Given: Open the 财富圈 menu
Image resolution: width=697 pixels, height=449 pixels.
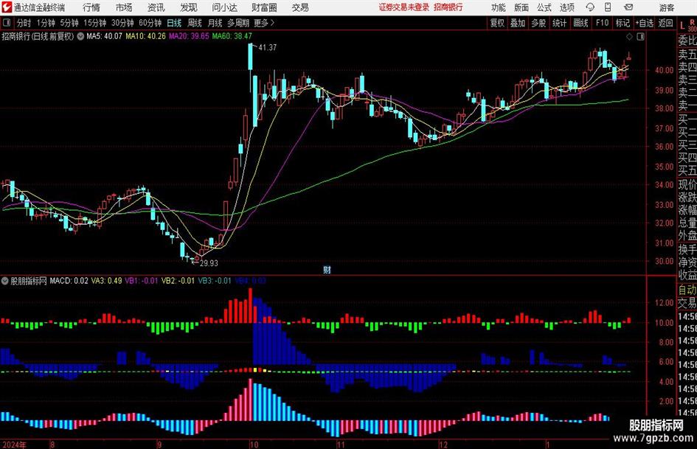Looking at the screenshot, I should pyautogui.click(x=264, y=7).
